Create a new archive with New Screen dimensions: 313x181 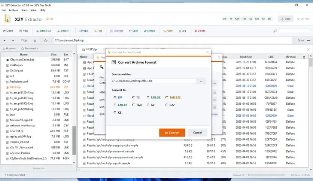pos(24,31)
